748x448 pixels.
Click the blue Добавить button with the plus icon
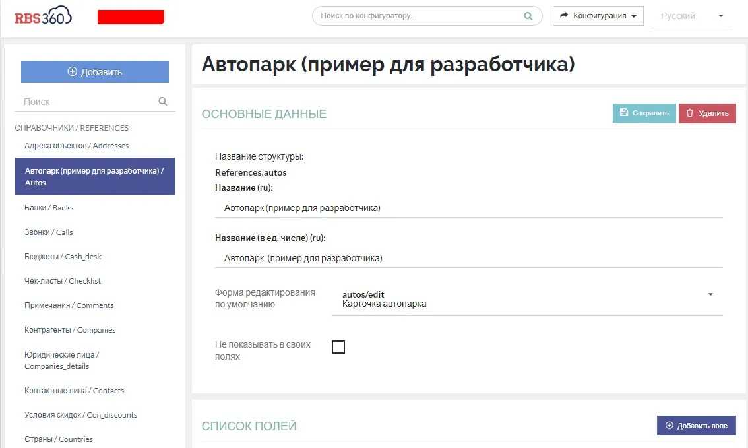[x=95, y=72]
